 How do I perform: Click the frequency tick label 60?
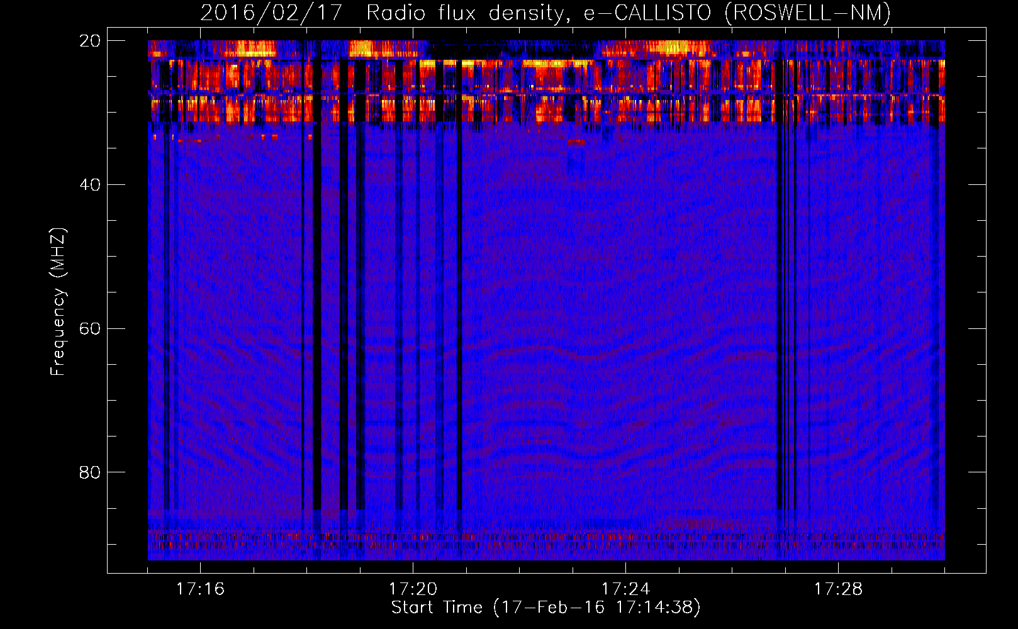(x=90, y=329)
